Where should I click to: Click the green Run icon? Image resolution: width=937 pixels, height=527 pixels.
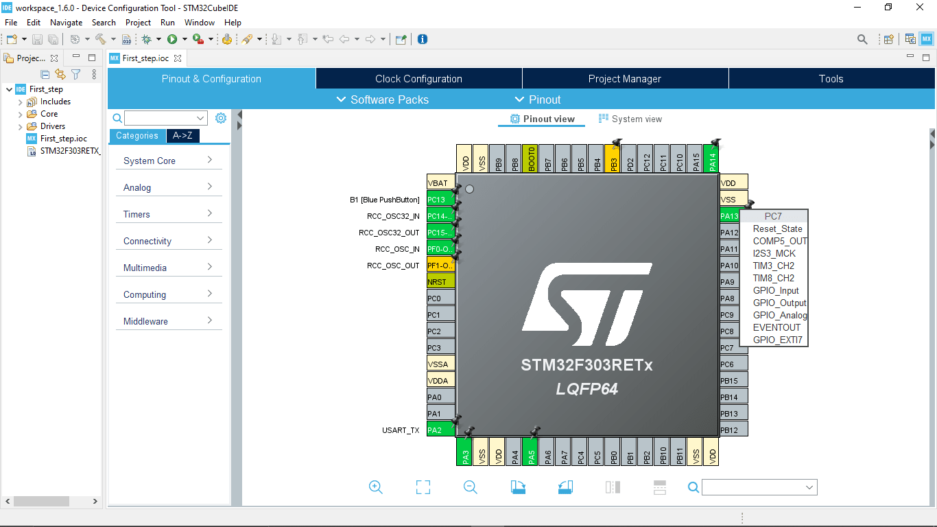[172, 39]
